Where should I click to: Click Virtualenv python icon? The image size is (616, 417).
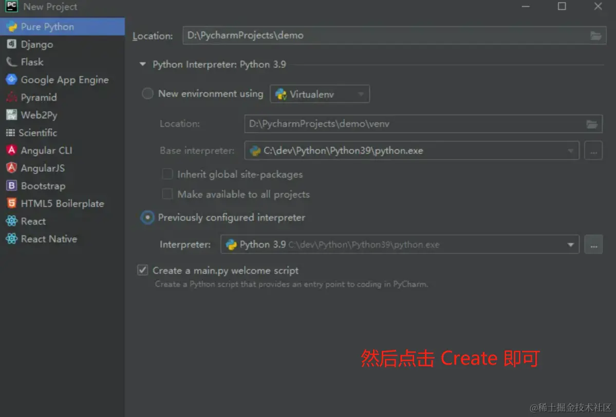tap(281, 94)
